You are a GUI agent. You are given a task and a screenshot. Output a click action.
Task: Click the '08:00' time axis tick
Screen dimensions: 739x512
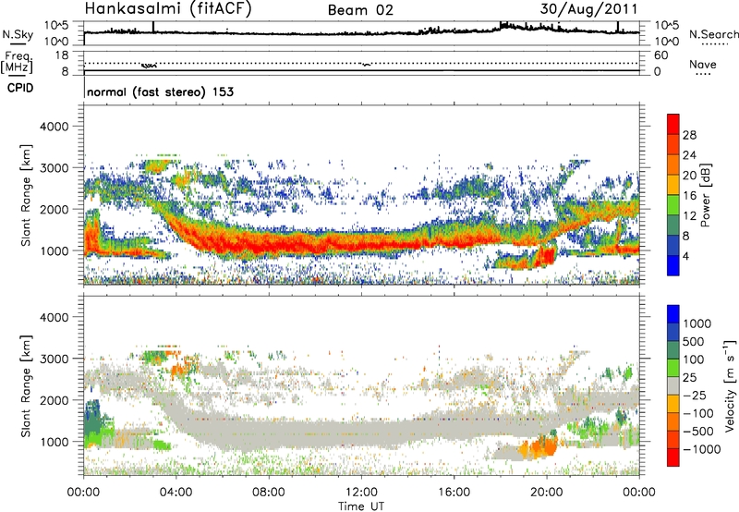coord(269,493)
